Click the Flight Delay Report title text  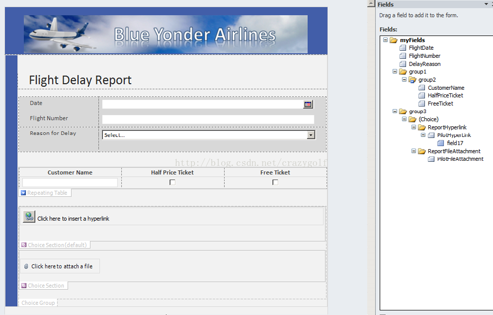click(x=80, y=80)
